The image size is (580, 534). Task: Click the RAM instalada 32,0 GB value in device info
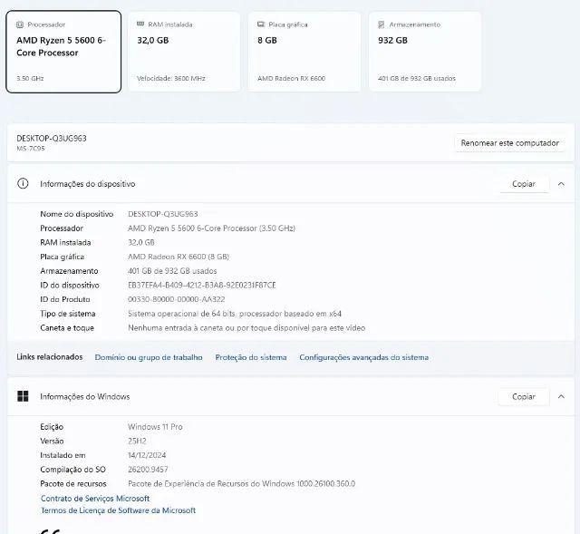point(141,243)
